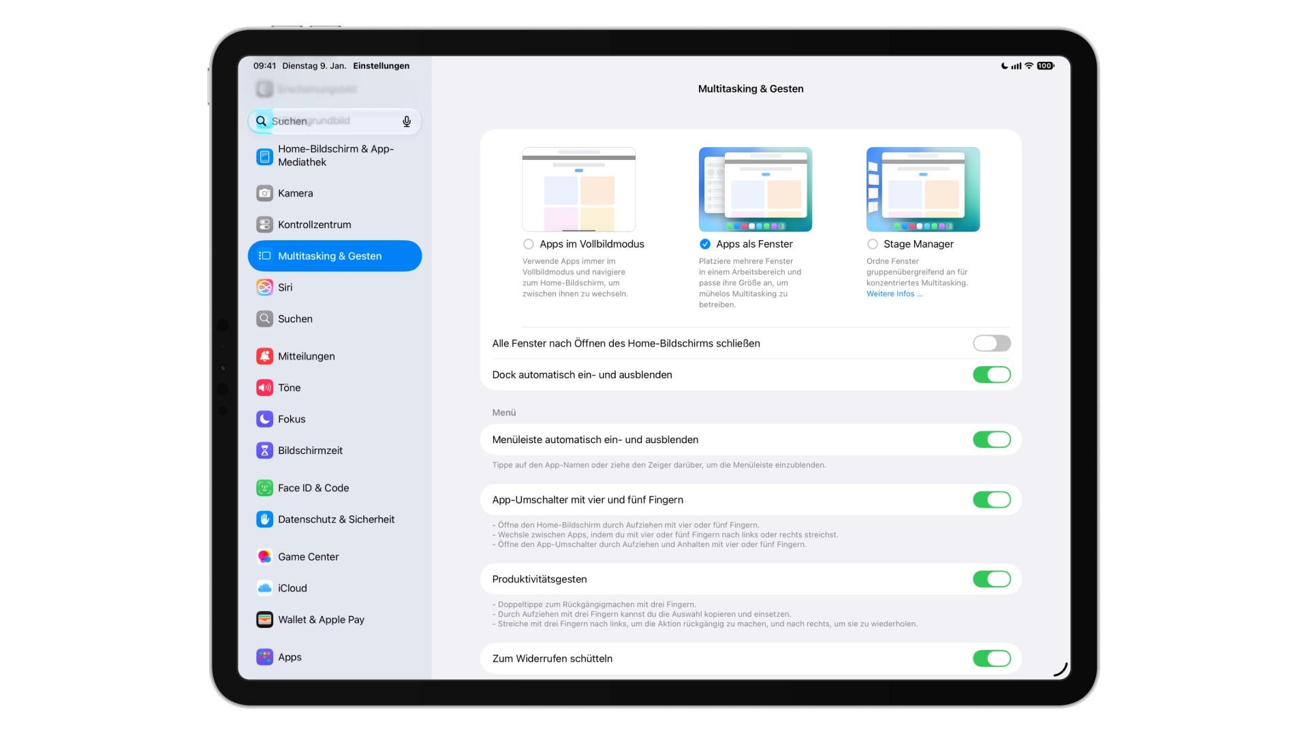Click the Bildschirmzeit hourglass icon
The width and height of the screenshot is (1308, 735).
[264, 451]
